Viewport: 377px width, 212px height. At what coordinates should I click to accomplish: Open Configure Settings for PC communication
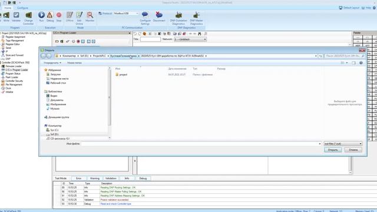pyautogui.click(x=145, y=18)
